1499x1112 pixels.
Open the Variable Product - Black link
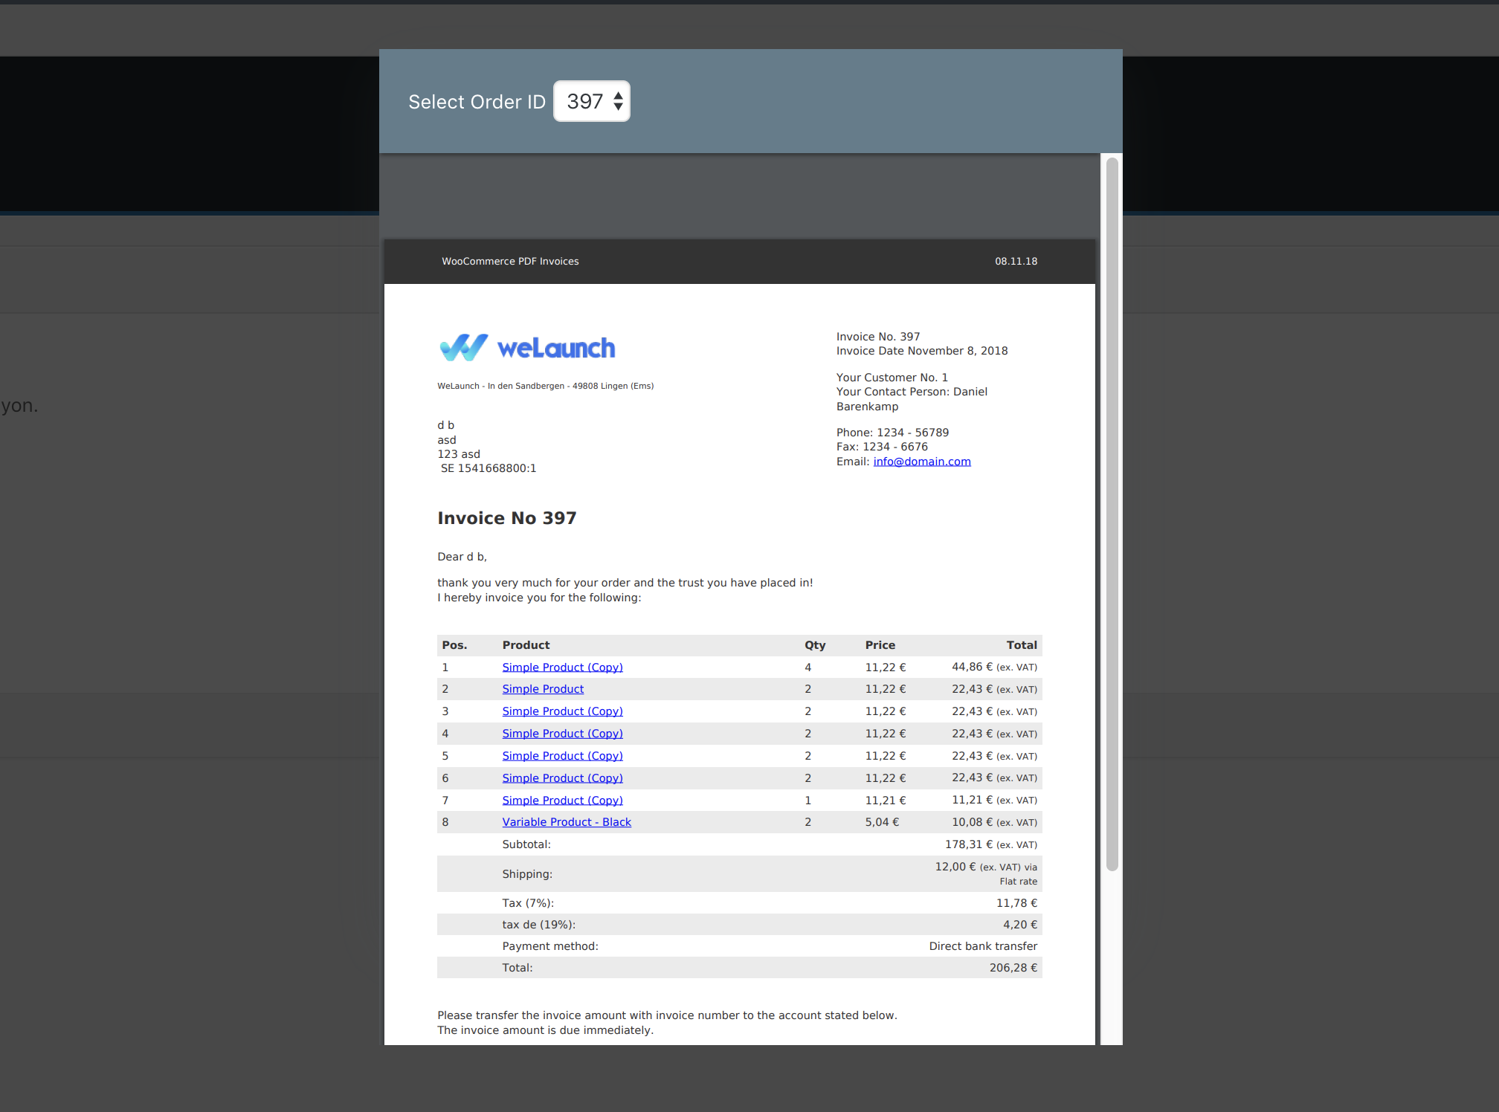coord(567,822)
